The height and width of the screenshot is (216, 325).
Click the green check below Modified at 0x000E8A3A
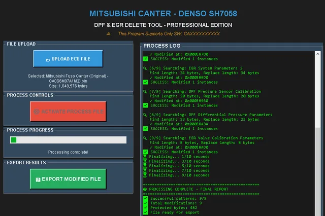[x=146, y=129]
